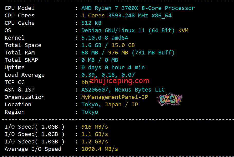The width and height of the screenshot is (234, 157).
Task: Click the zhujiceping.com watermark text
Action: click(119, 81)
